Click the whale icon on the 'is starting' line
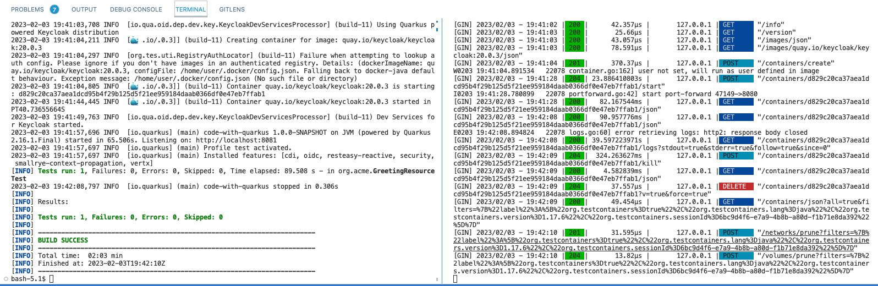Screen dimensions: 878x286 [x=134, y=86]
